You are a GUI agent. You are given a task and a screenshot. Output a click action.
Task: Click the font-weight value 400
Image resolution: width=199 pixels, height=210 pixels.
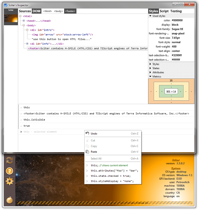[174, 47]
